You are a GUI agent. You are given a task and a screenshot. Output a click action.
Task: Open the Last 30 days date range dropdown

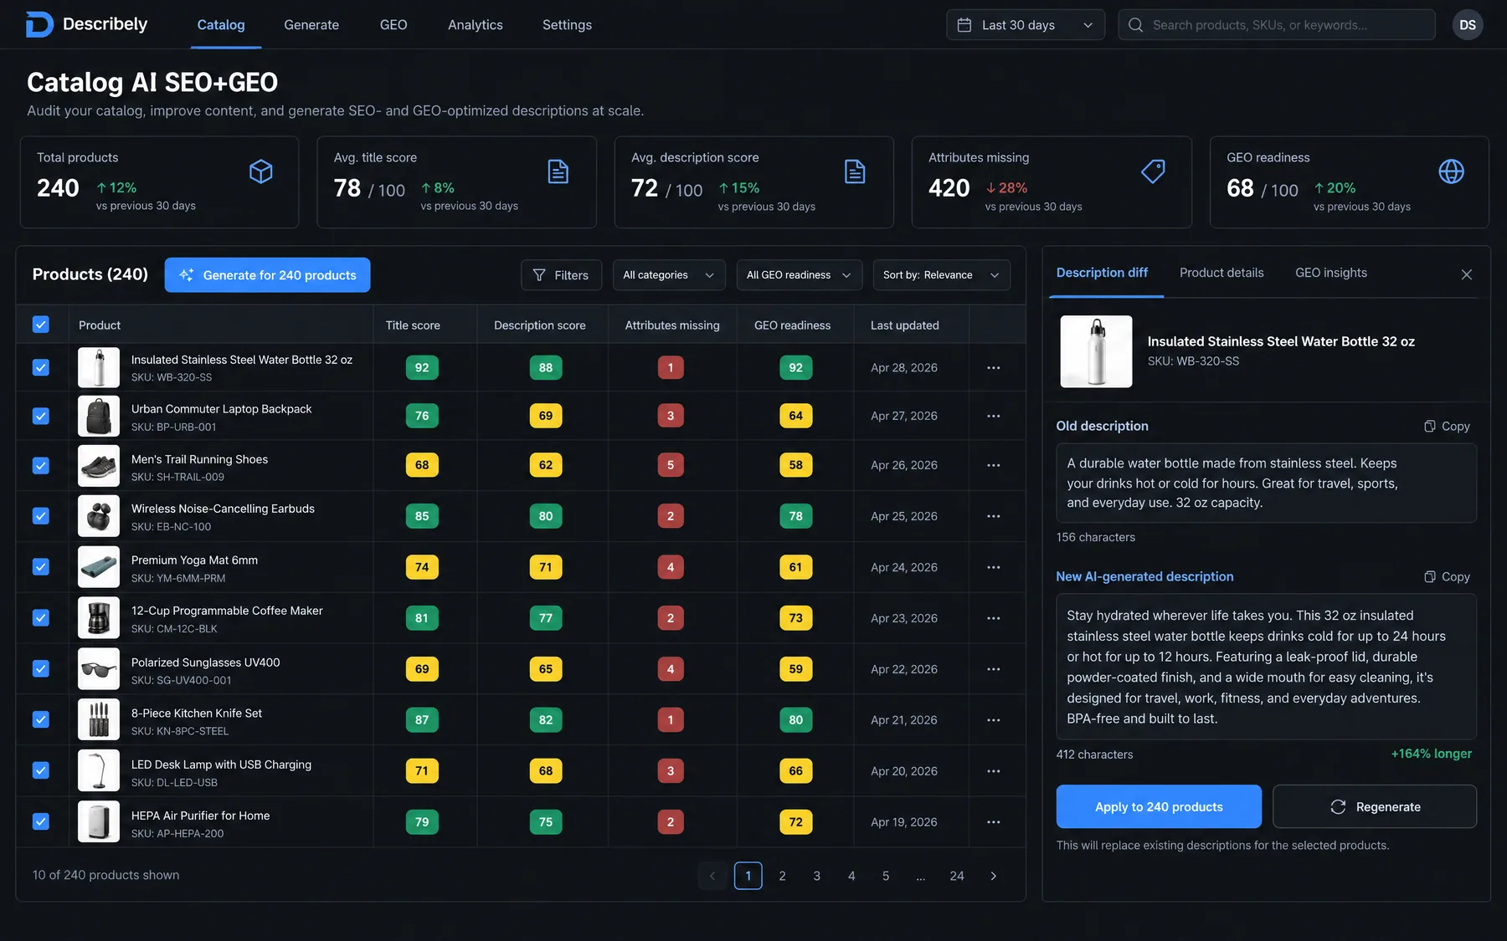click(1026, 25)
